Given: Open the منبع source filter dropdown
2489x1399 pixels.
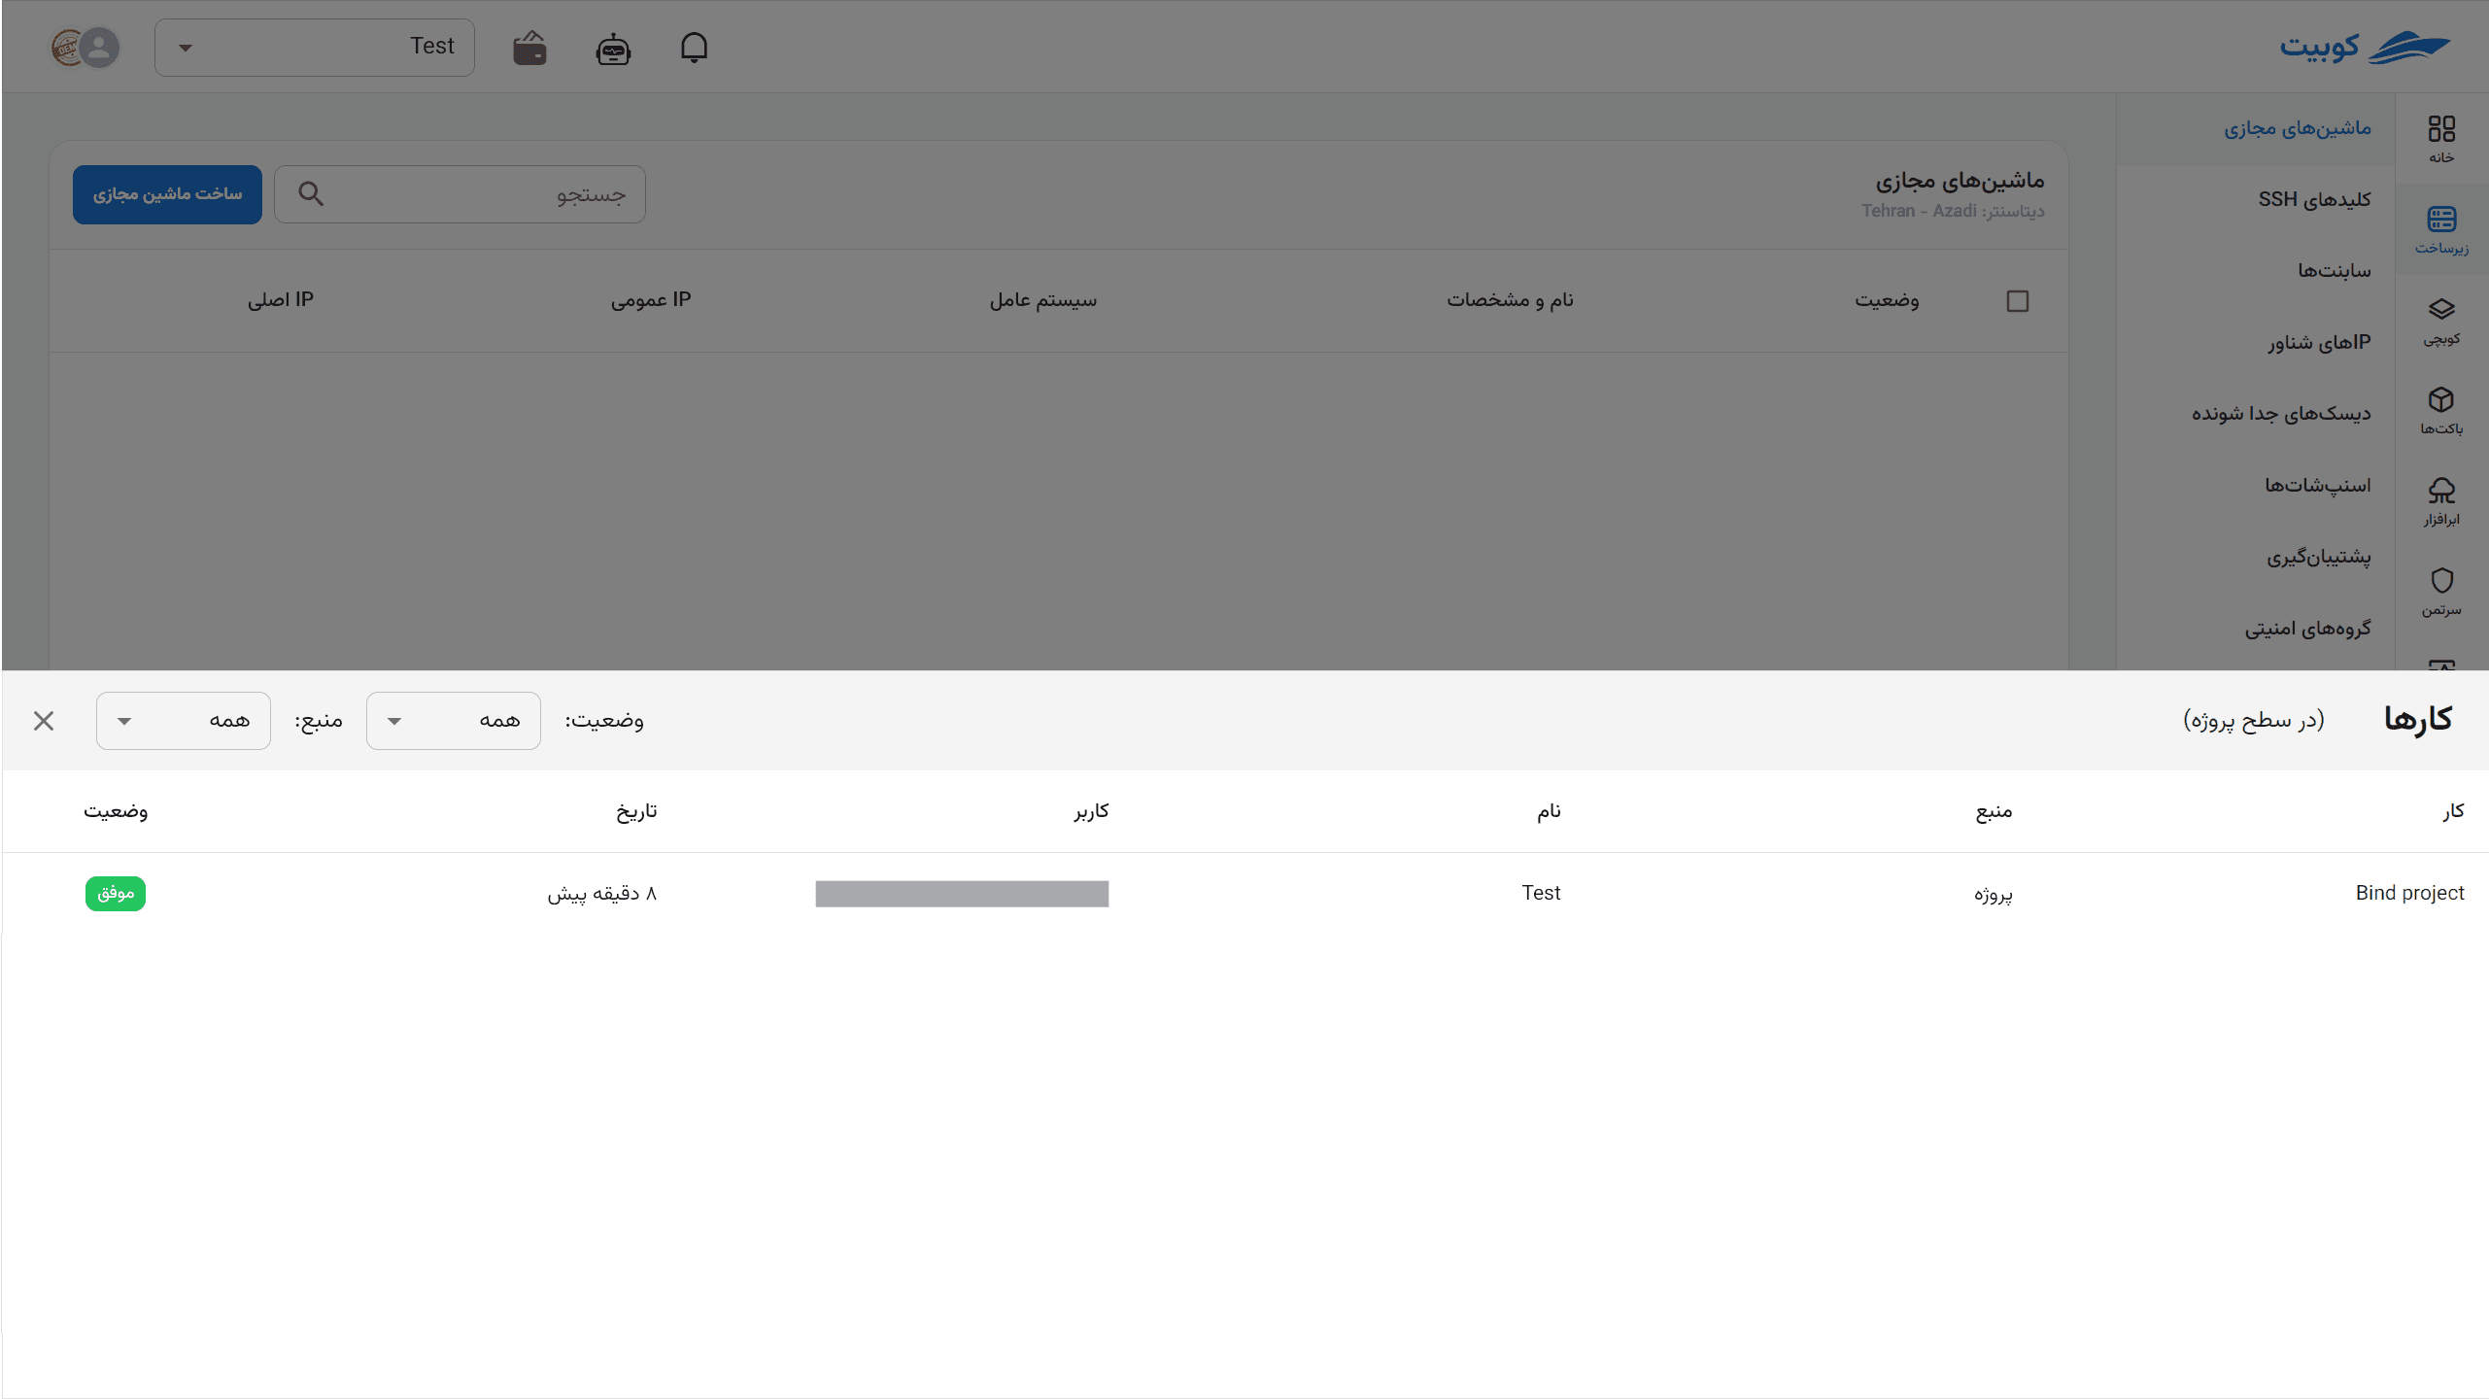Looking at the screenshot, I should (x=184, y=721).
